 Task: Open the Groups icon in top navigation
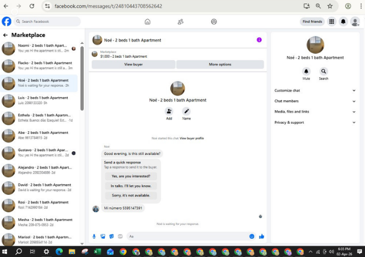click(x=214, y=22)
